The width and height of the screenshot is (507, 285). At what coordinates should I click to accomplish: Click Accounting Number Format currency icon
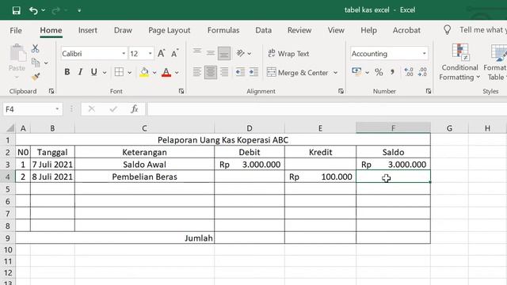coord(356,72)
